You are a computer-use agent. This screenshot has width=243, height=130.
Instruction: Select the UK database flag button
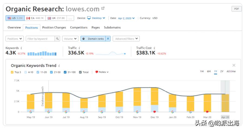[x=56, y=18]
